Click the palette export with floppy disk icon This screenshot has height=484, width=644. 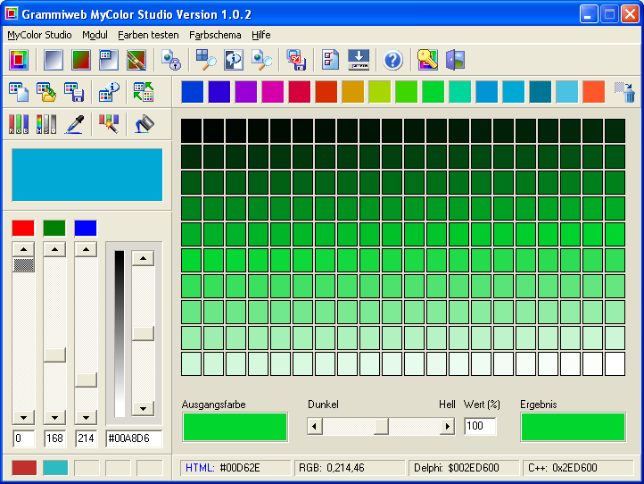tap(296, 60)
